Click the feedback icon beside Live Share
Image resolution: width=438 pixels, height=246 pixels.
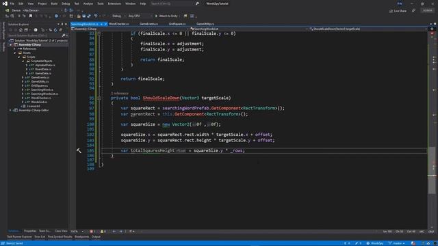[x=413, y=11]
